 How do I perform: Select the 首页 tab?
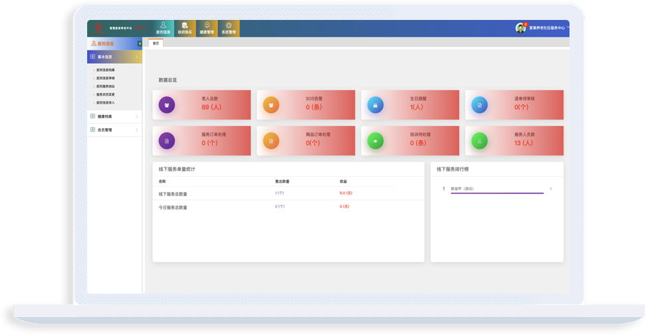(x=156, y=43)
